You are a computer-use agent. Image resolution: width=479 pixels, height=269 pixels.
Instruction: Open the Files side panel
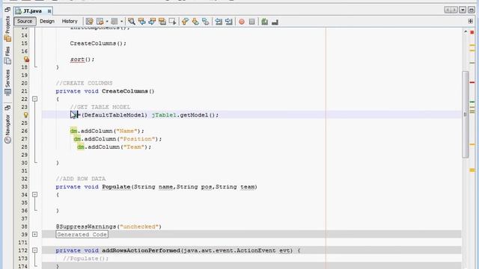click(x=7, y=51)
